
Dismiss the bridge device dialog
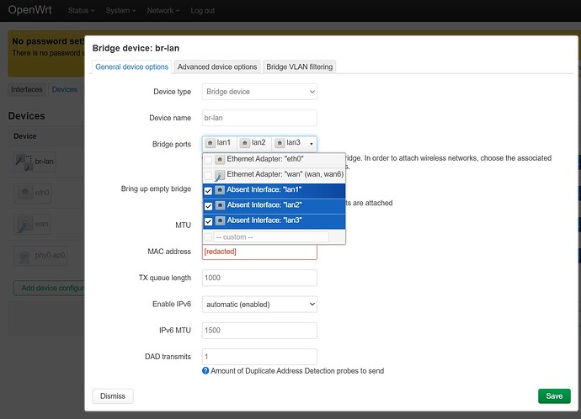tap(112, 396)
